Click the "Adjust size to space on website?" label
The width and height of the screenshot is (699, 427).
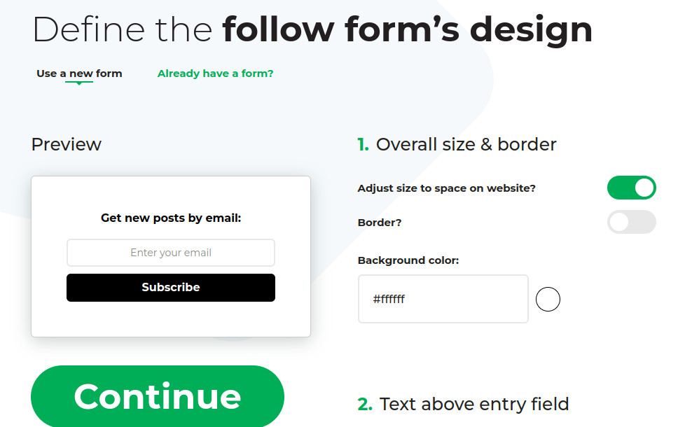point(446,188)
